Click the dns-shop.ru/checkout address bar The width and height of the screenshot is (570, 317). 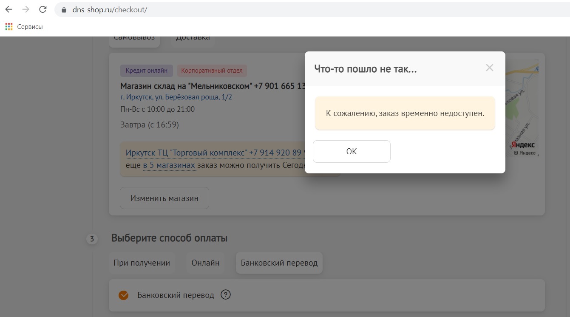pos(312,10)
